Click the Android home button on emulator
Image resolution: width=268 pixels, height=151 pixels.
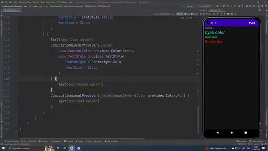click(x=232, y=133)
